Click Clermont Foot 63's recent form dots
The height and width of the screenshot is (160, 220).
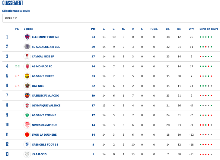[206, 37]
